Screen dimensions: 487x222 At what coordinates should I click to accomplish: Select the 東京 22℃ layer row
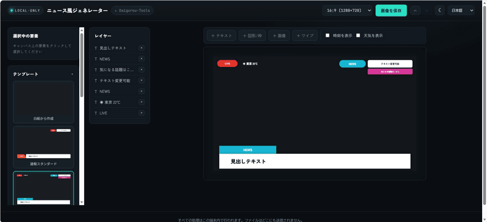(119, 102)
